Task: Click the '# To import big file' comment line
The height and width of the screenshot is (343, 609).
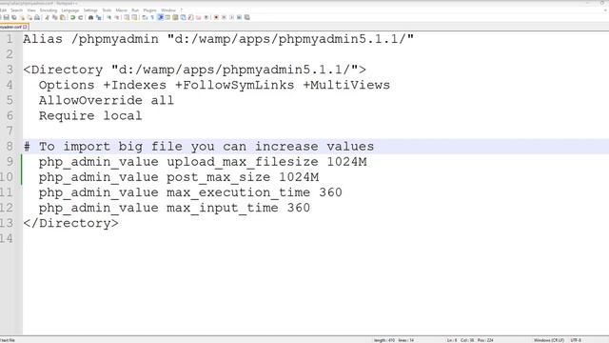Action: tap(199, 146)
